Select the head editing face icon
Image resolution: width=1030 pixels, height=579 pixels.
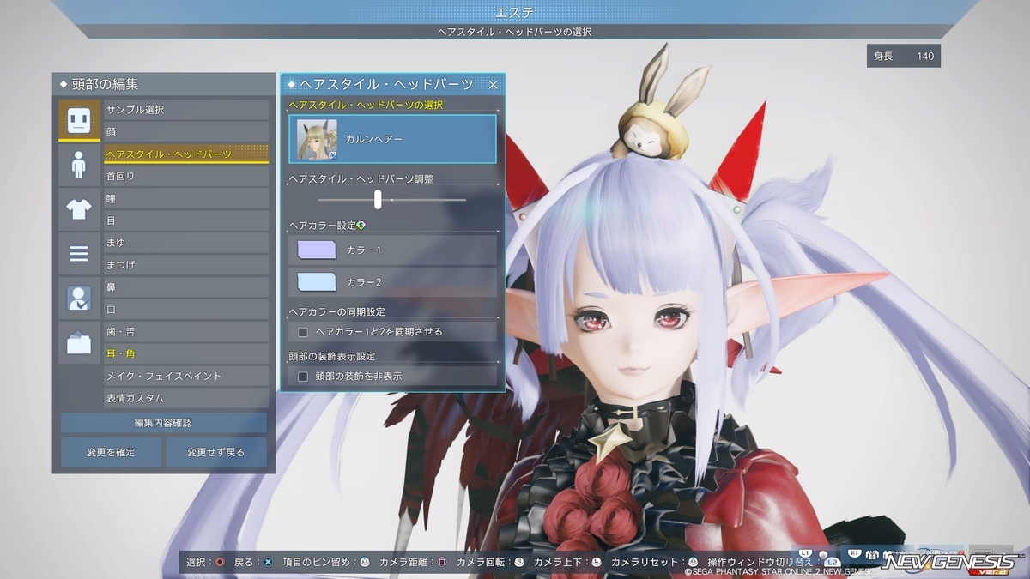pyautogui.click(x=79, y=119)
